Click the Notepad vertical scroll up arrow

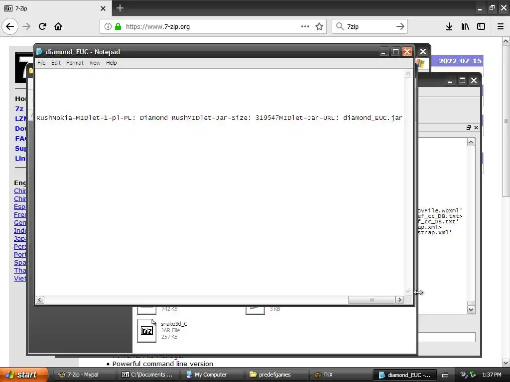click(x=408, y=74)
